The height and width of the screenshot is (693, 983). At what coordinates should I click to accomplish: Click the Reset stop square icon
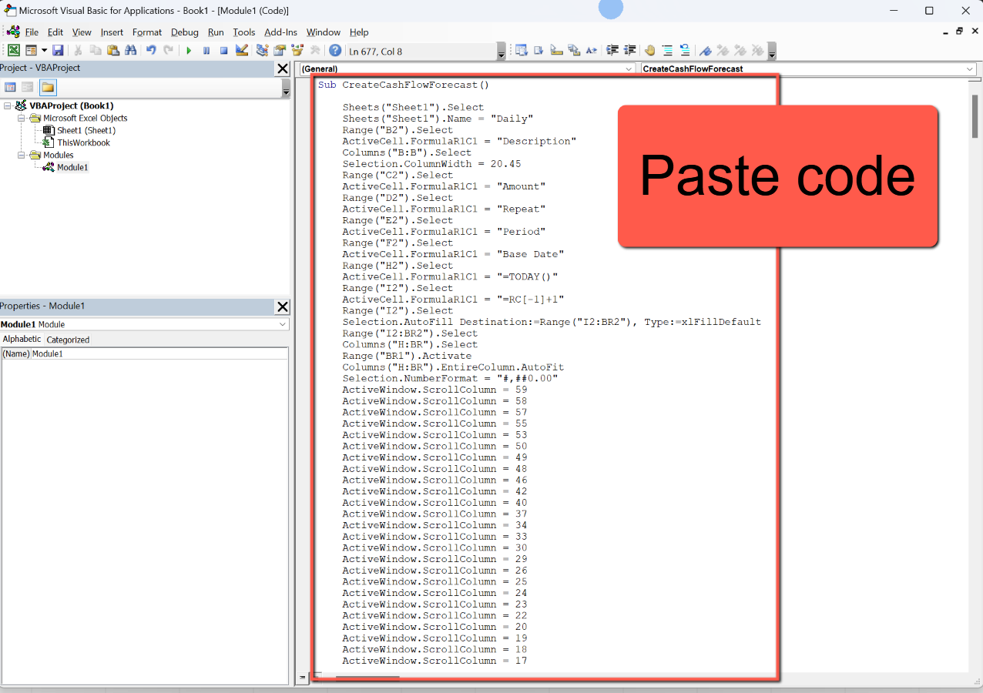click(223, 50)
